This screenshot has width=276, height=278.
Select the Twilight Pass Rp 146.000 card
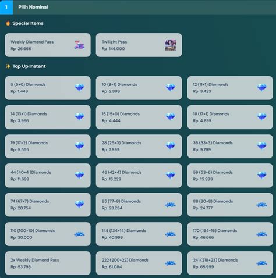[139, 45]
